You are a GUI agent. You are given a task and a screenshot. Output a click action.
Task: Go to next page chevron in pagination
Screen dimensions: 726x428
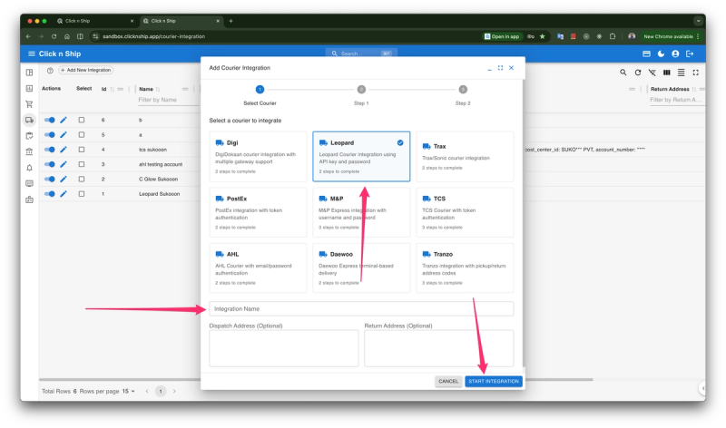(x=174, y=391)
